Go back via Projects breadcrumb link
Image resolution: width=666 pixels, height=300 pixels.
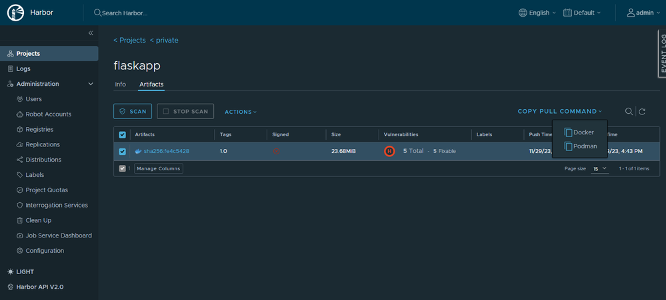[x=129, y=41]
